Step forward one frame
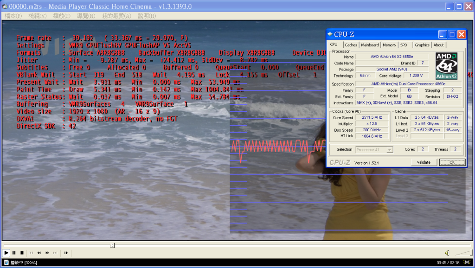Viewport: 475px width, 268px height. (66, 253)
